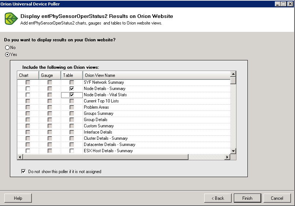Maximize the Orion Universal Device Poller window
This screenshot has width=295, height=206.
click(284, 4)
